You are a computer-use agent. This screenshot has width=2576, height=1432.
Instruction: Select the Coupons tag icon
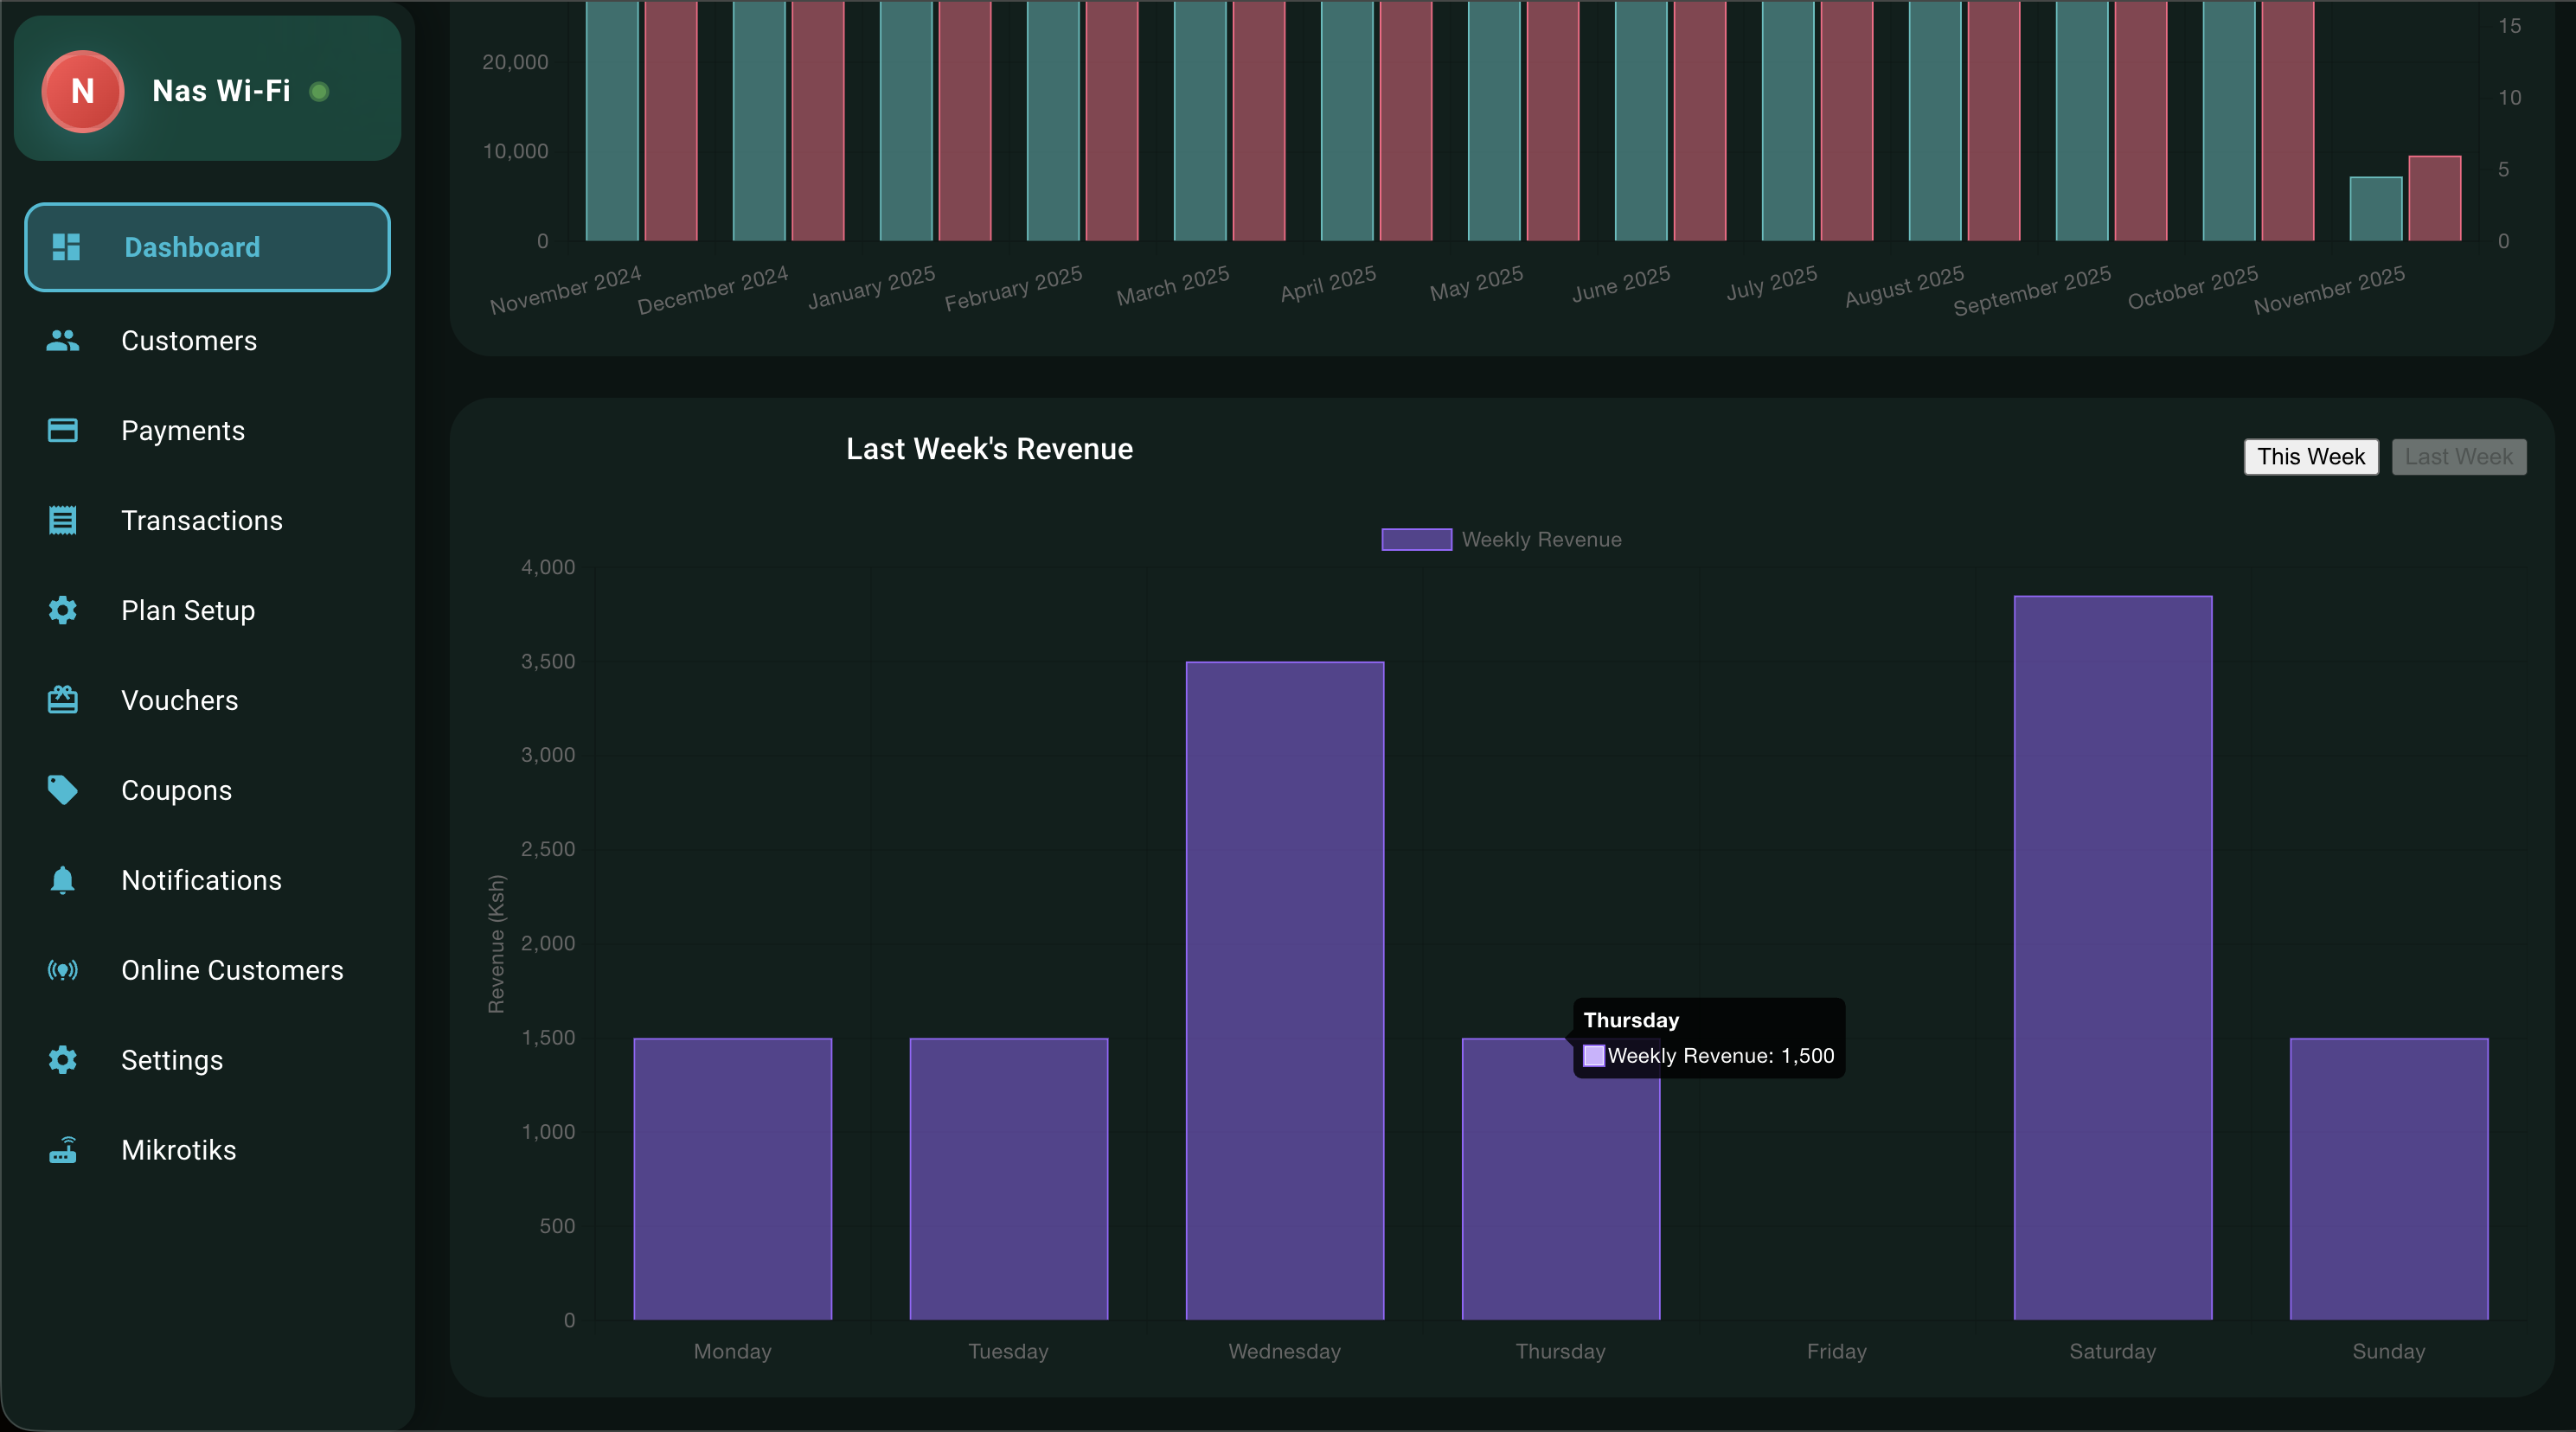(x=62, y=790)
